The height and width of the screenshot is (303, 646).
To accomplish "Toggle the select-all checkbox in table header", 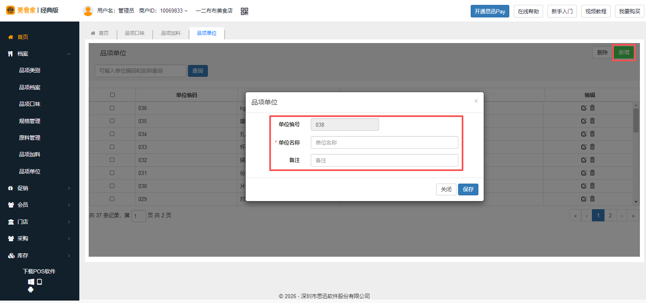I will 112,95.
